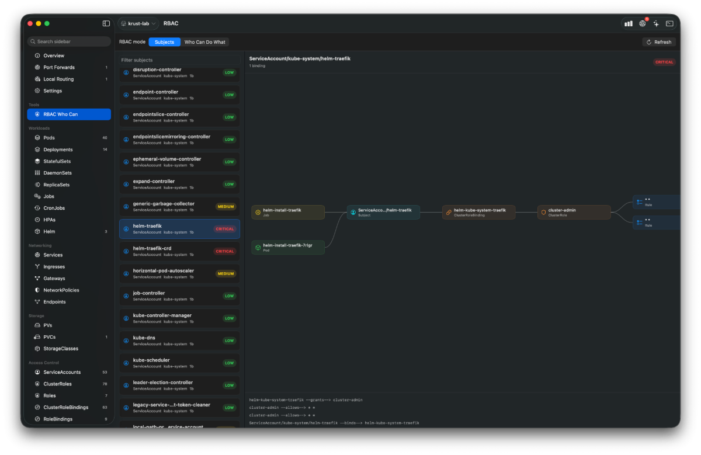701x455 pixels.
Task: Select generic-garbage-collector subject entry
Action: click(179, 207)
